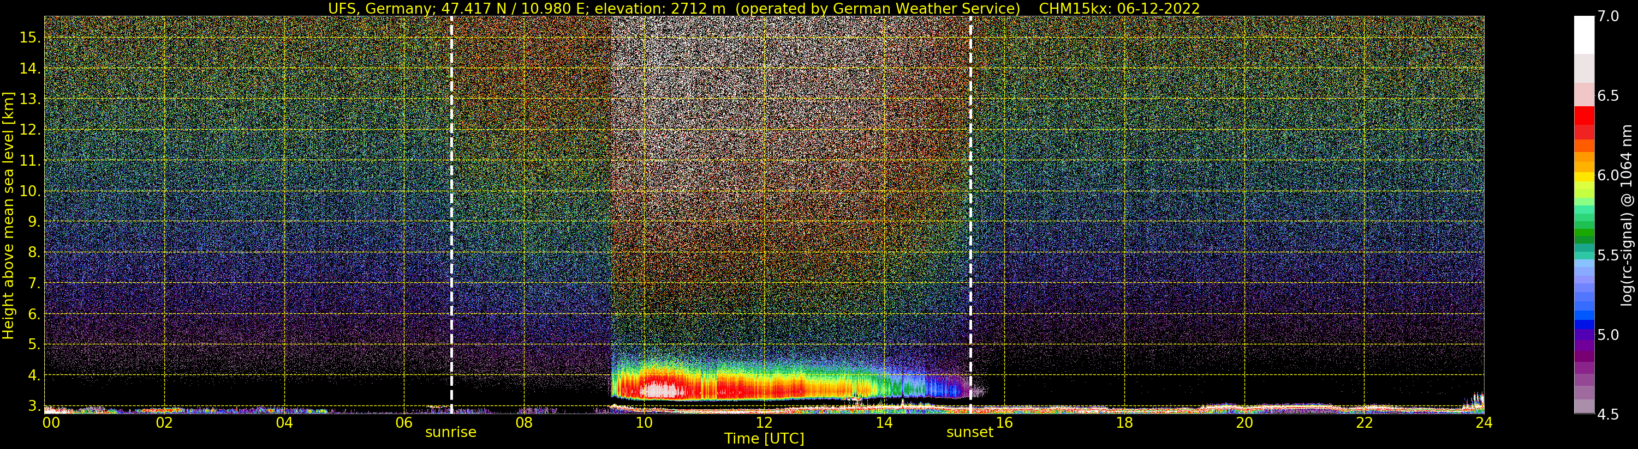1638x449 pixels.
Task: Select the time-axis tick label '08'
Action: click(524, 423)
